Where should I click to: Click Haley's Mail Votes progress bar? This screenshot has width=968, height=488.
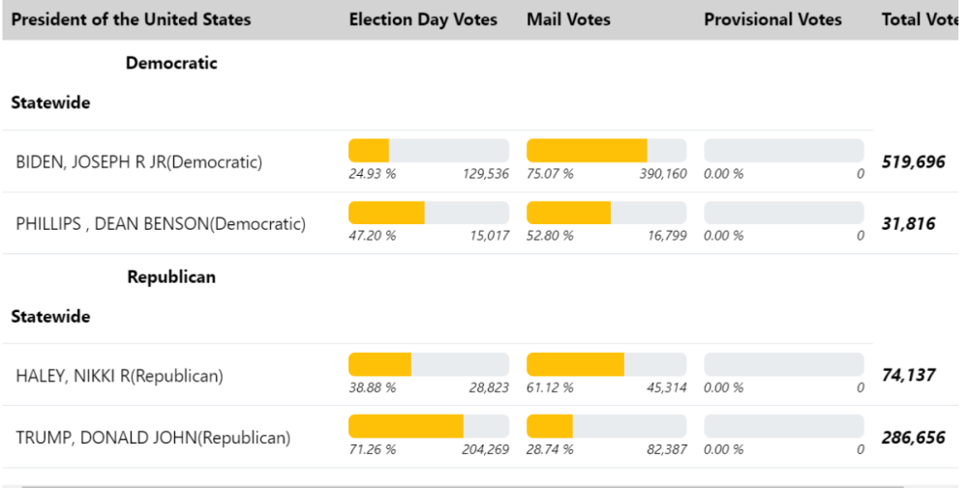click(x=606, y=364)
